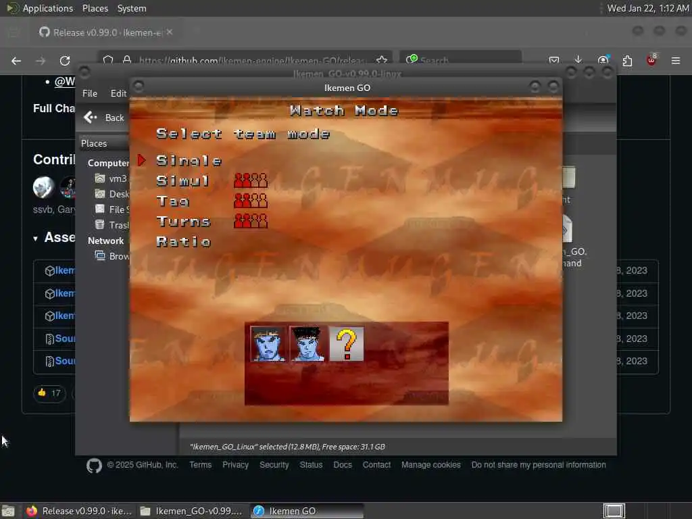692x519 pixels.
Task: Click the clock showing Wed Jan 22
Action: [647, 8]
